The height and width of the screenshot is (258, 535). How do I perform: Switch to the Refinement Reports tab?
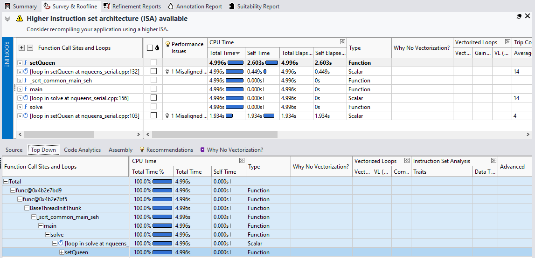click(132, 7)
